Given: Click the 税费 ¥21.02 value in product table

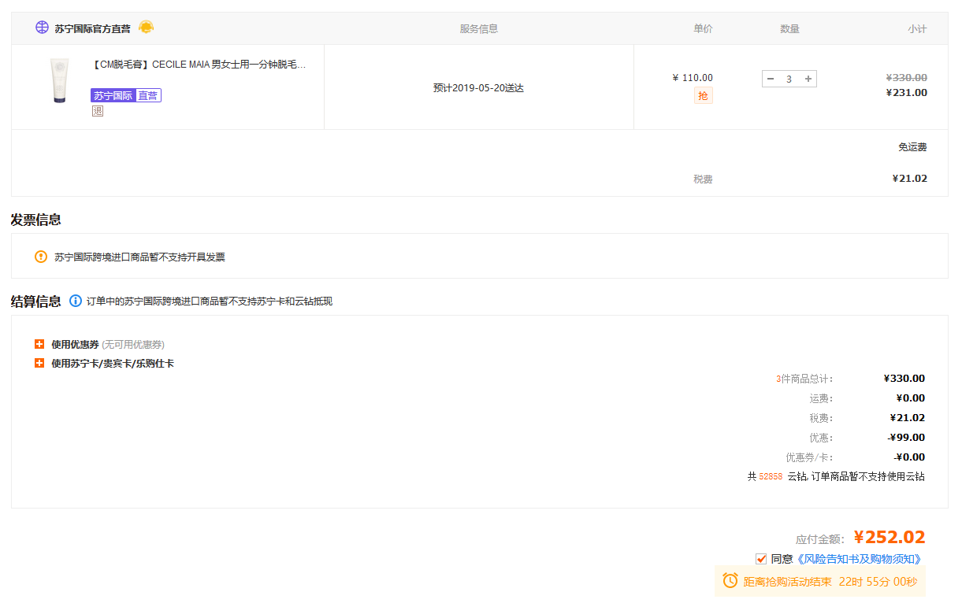Looking at the screenshot, I should (909, 179).
